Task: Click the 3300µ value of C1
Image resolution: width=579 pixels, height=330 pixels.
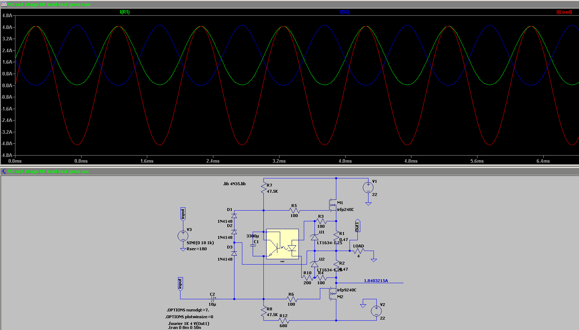Action: tap(253, 236)
